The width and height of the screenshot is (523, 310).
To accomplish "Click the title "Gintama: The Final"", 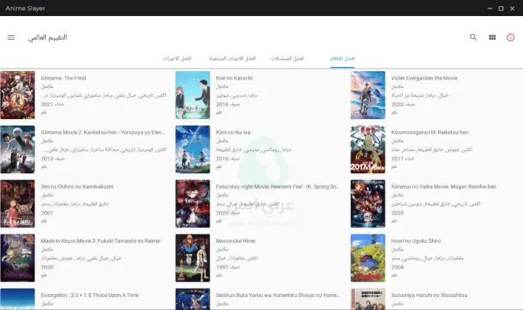I will click(63, 78).
